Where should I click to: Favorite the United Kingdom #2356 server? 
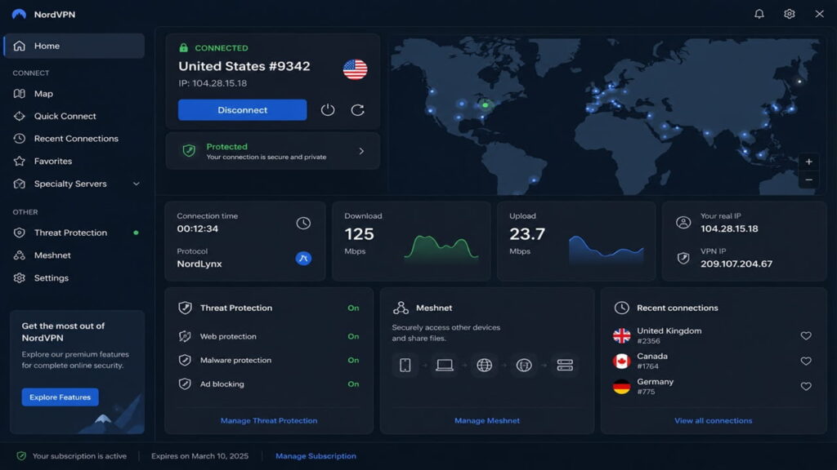click(x=806, y=335)
